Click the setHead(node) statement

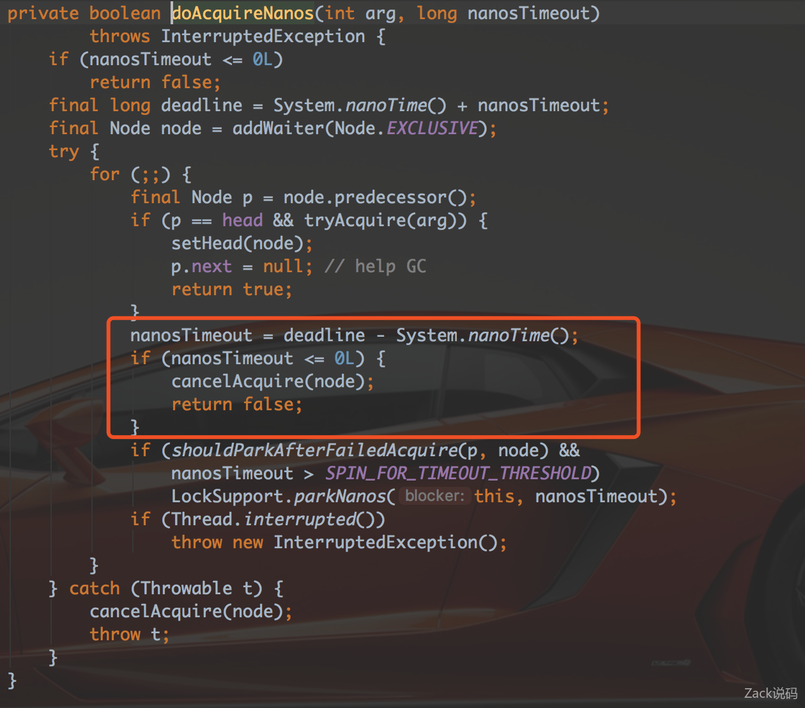click(x=242, y=243)
